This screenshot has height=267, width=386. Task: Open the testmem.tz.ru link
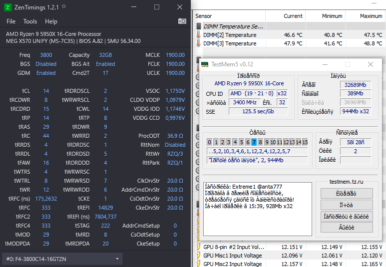tap(346, 182)
